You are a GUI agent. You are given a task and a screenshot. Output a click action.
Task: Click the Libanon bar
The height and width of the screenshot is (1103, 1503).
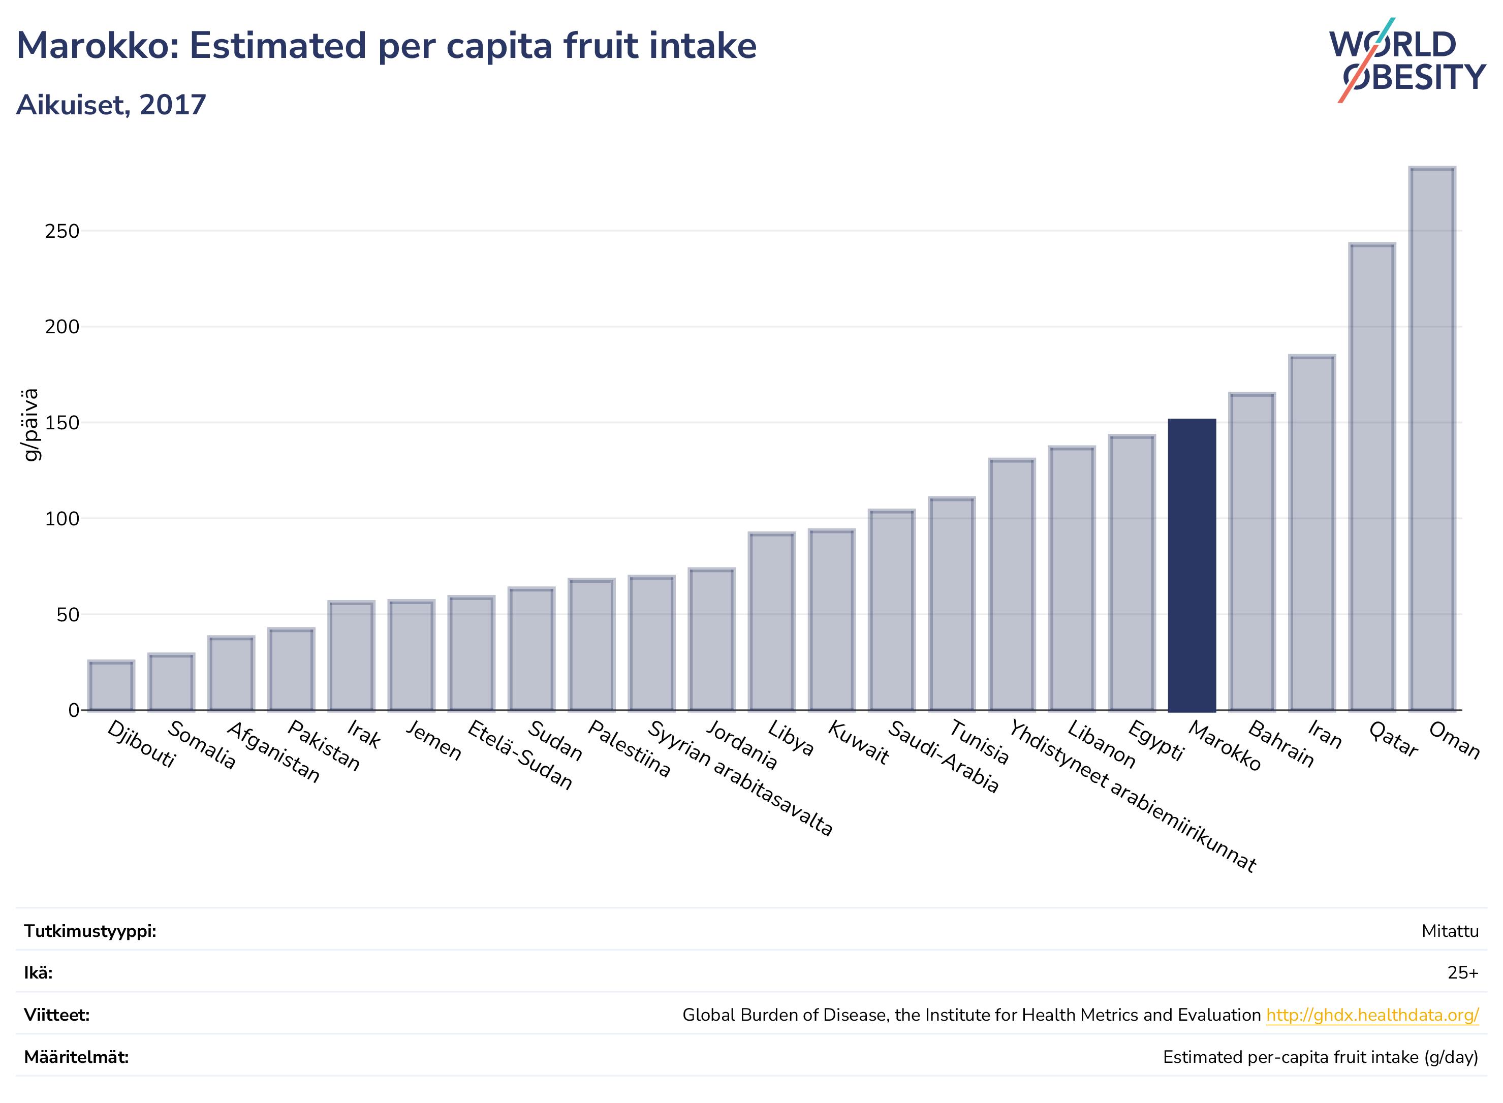(x=1072, y=579)
